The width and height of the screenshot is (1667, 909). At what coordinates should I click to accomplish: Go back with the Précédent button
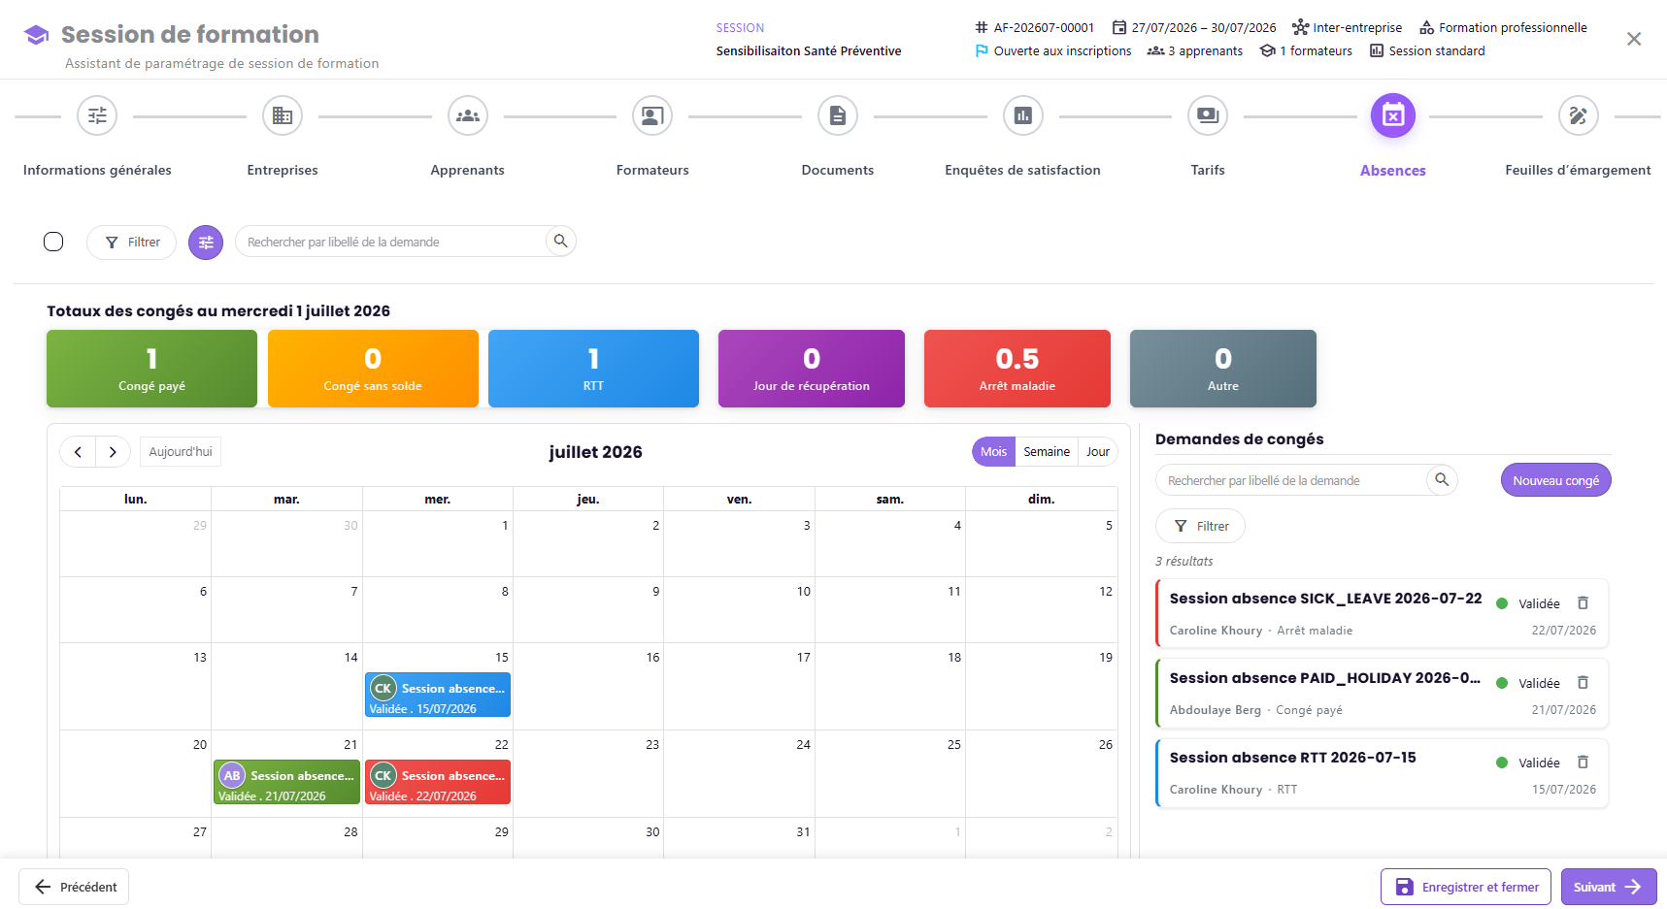tap(74, 887)
